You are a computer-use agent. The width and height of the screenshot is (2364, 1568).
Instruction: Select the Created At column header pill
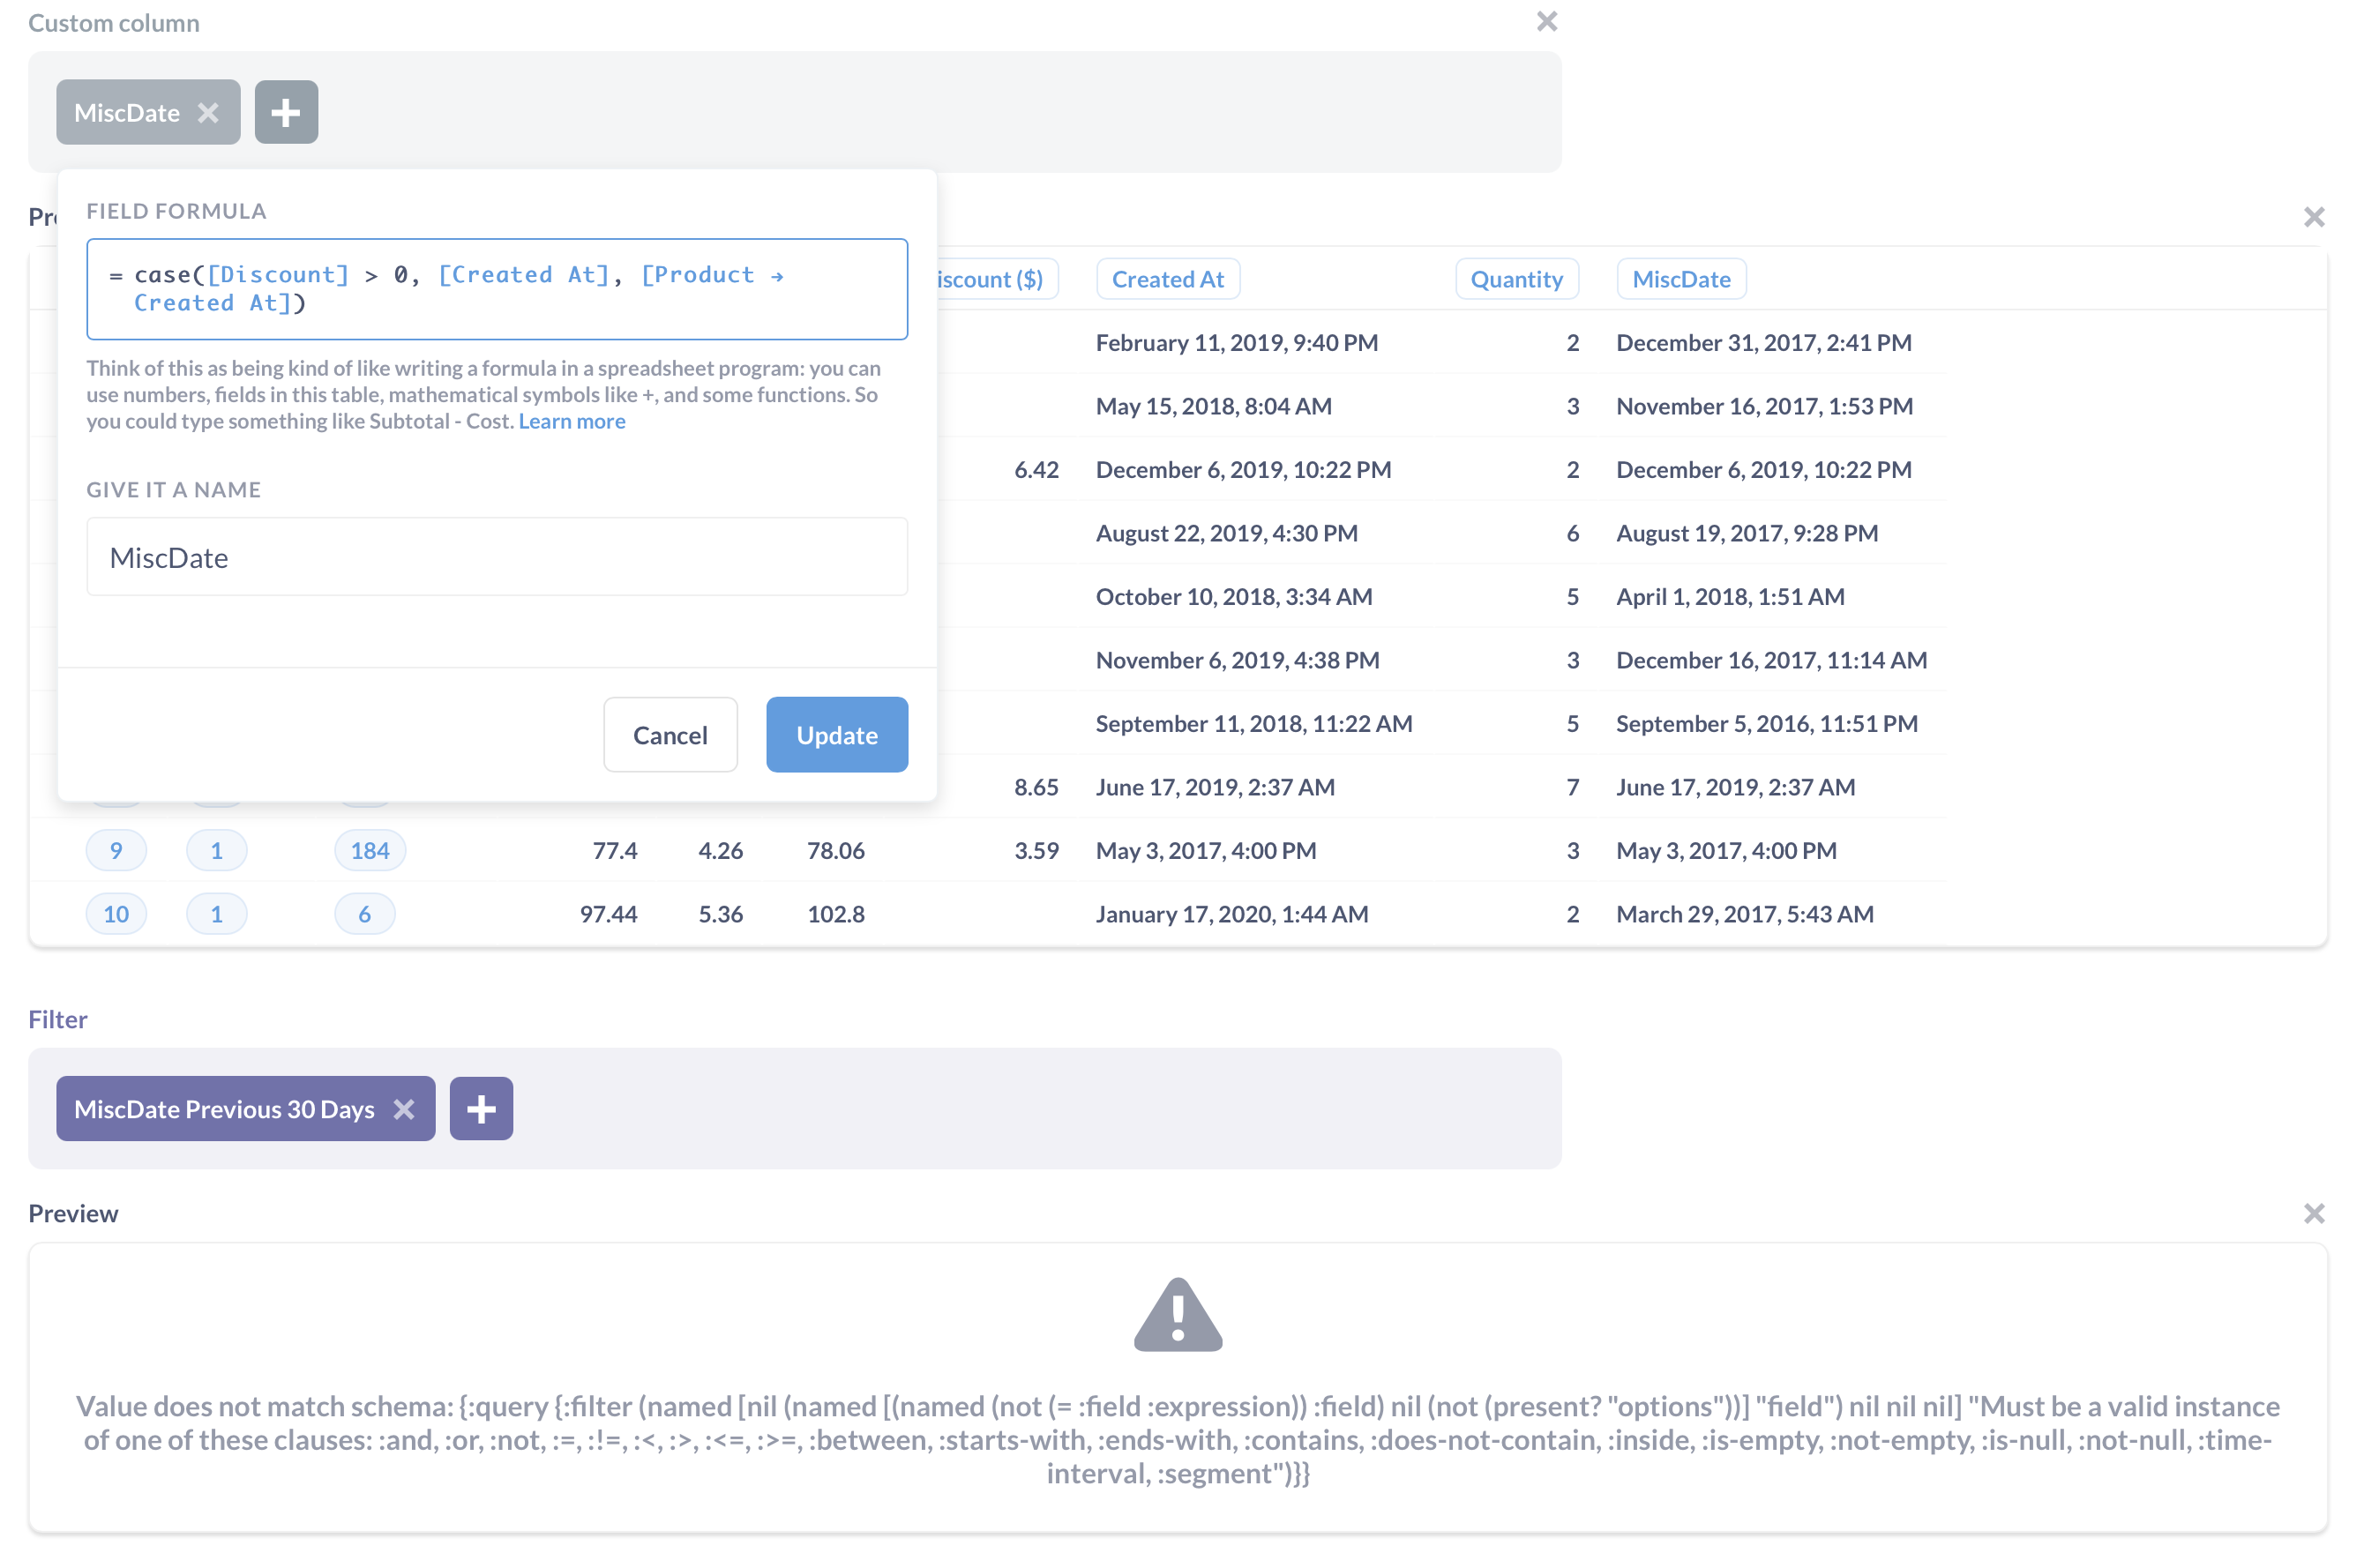(1167, 279)
